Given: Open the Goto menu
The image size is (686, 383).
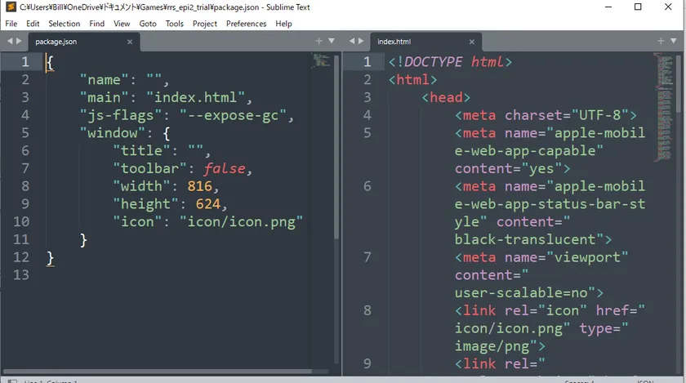Looking at the screenshot, I should (x=147, y=24).
